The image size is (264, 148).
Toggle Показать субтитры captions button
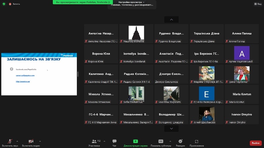161,141
